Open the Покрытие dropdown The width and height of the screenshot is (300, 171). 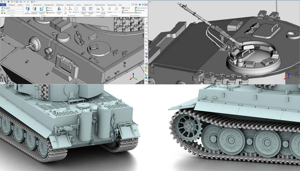16,13
